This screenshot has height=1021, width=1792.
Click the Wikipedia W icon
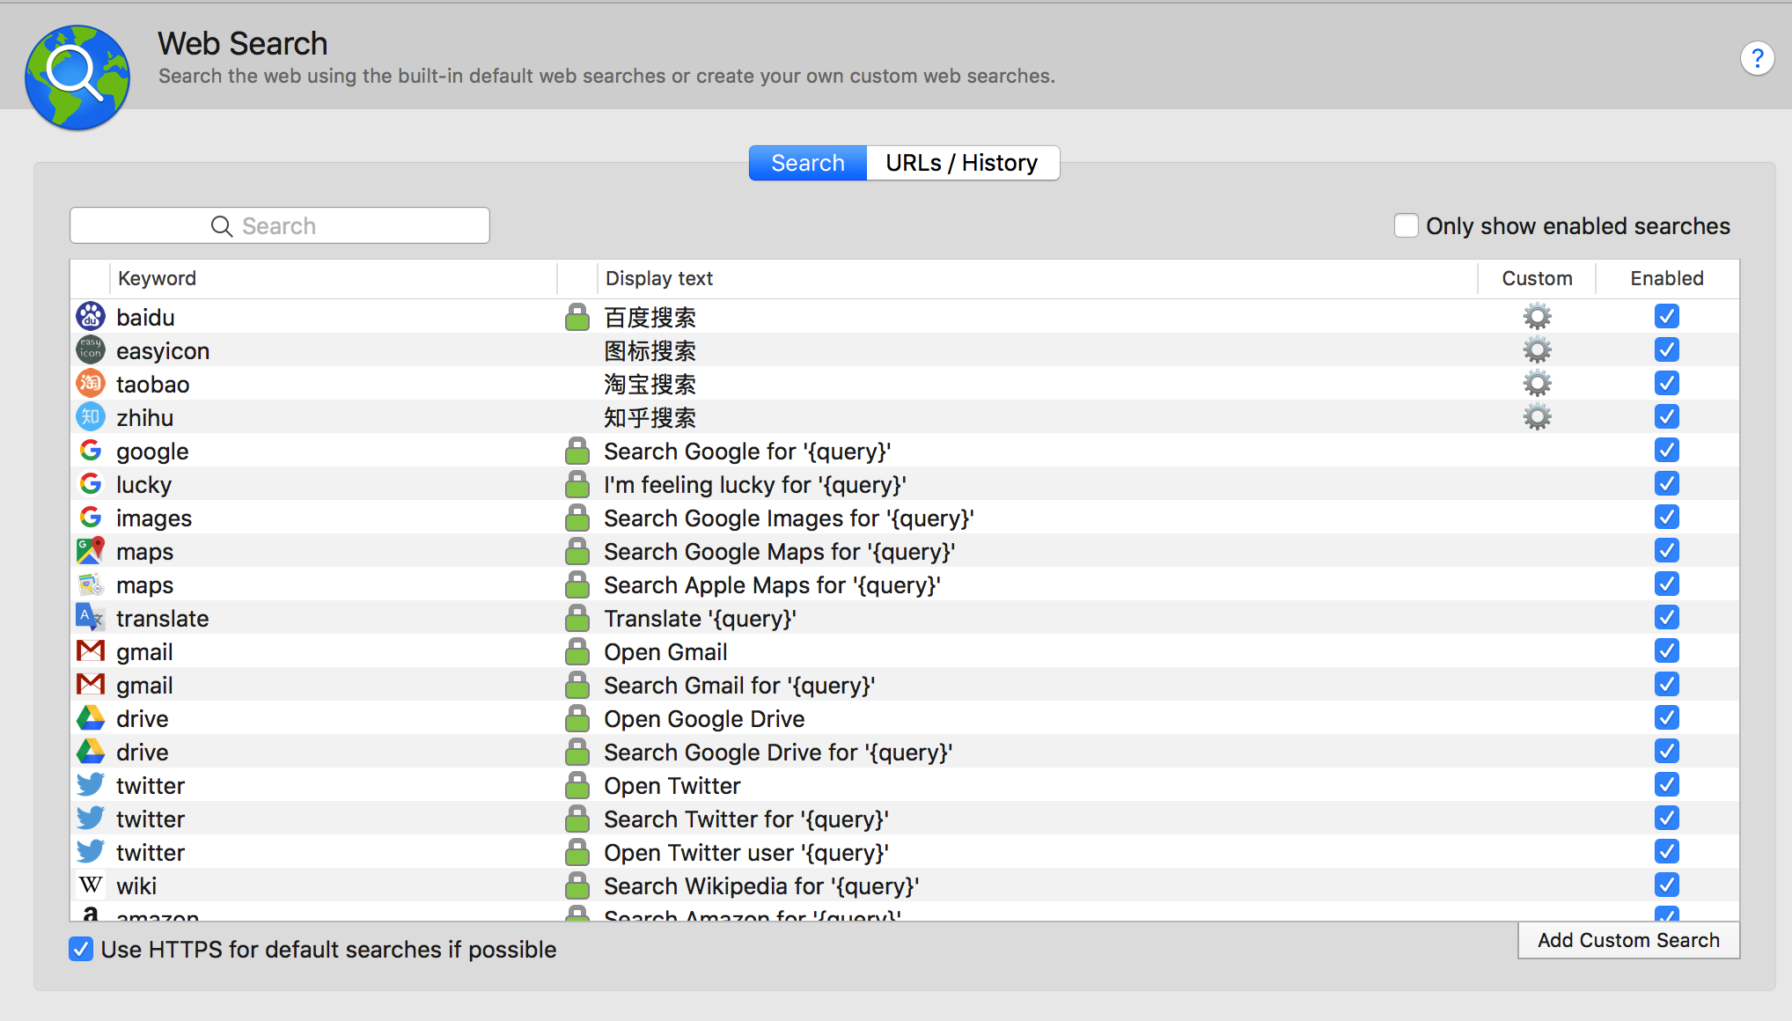91,885
